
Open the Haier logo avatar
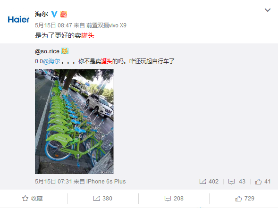(x=18, y=19)
